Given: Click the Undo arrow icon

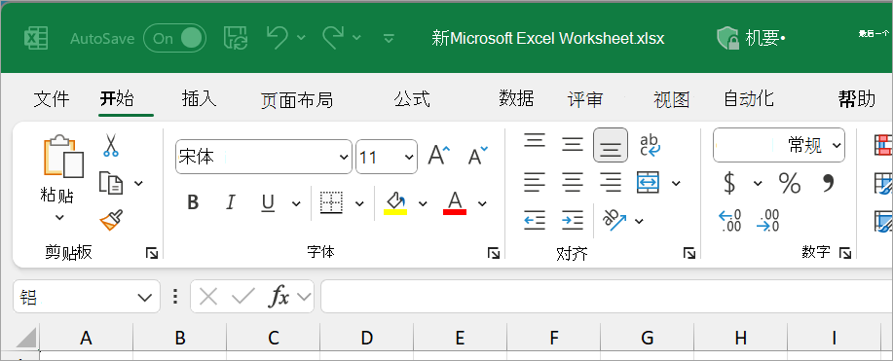Looking at the screenshot, I should point(278,38).
